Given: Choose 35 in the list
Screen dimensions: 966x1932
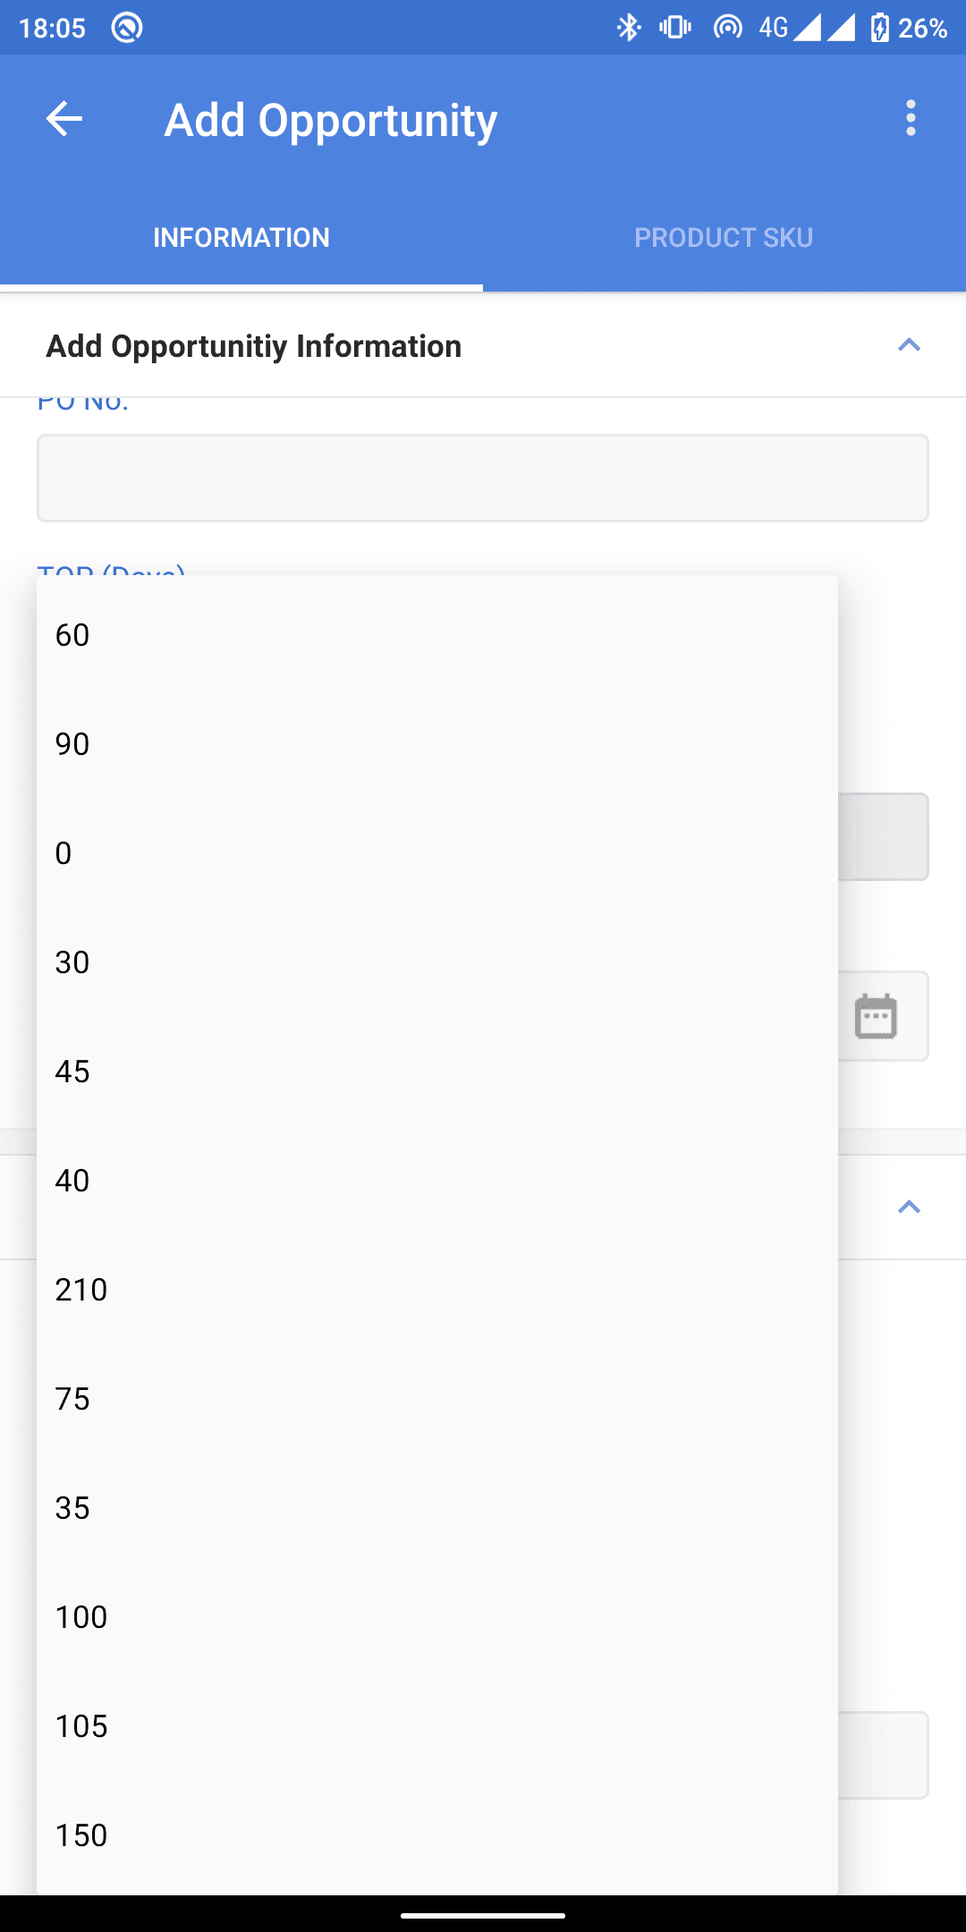Looking at the screenshot, I should 437,1508.
